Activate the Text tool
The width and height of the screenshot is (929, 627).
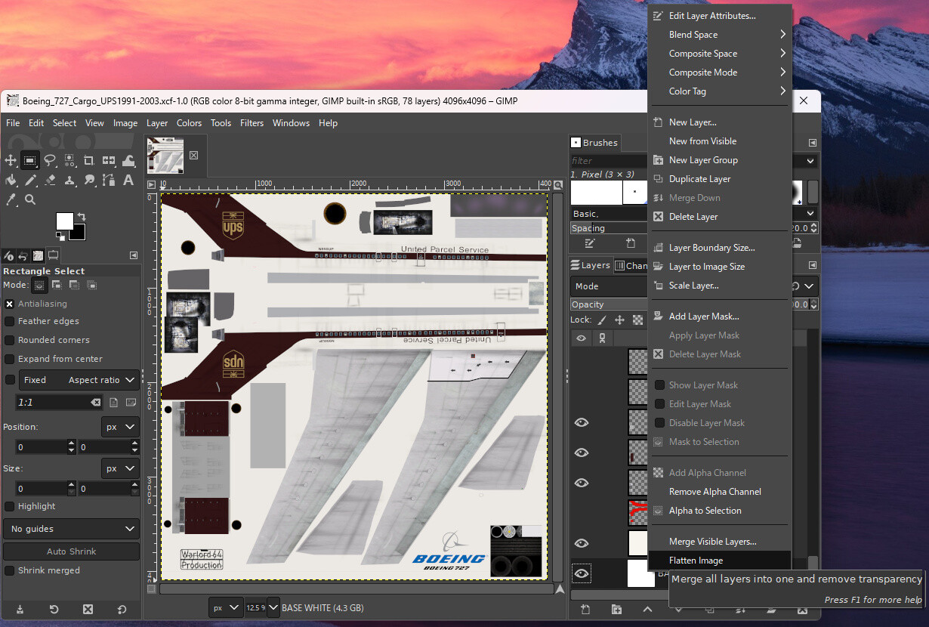pos(128,180)
